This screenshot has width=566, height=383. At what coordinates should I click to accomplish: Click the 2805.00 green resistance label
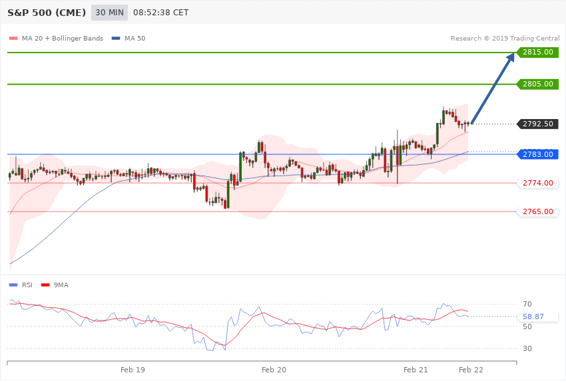point(538,84)
